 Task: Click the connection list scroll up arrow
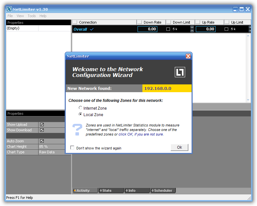coord(248,36)
